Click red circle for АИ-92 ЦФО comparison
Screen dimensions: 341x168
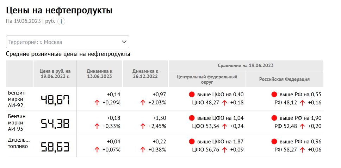(192, 94)
